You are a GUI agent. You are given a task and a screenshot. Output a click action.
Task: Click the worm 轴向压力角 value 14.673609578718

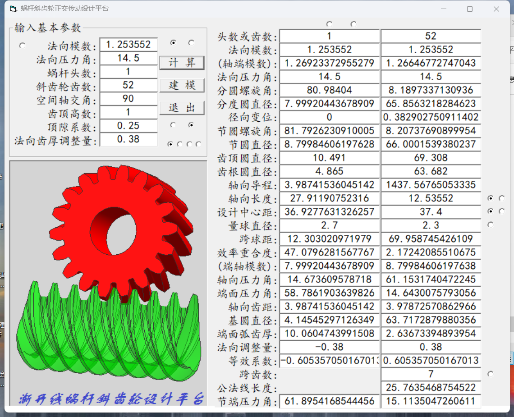coord(330,280)
